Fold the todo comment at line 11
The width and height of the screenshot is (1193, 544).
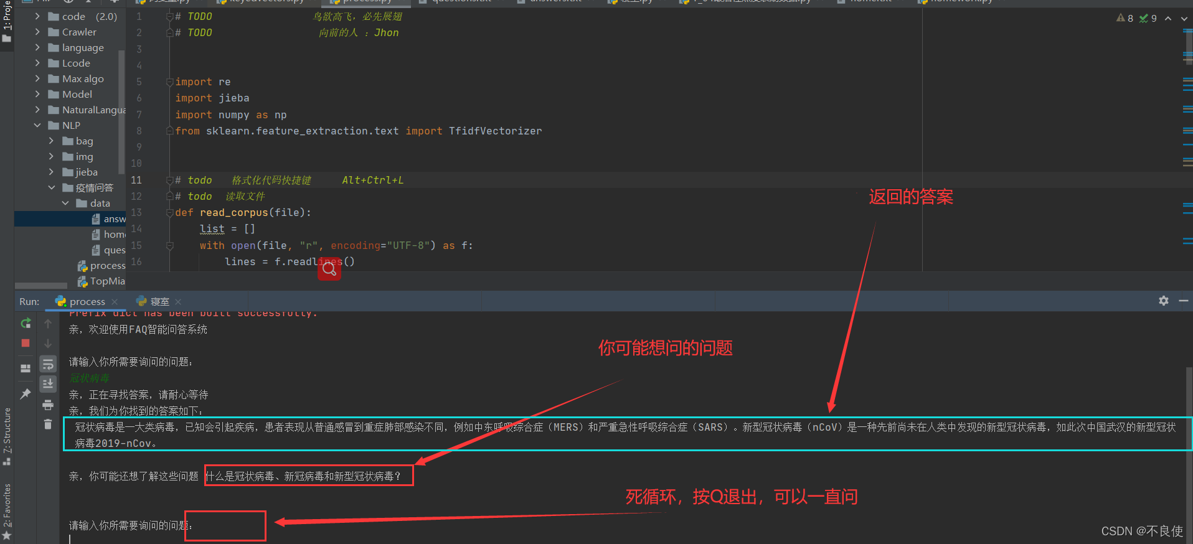[169, 180]
